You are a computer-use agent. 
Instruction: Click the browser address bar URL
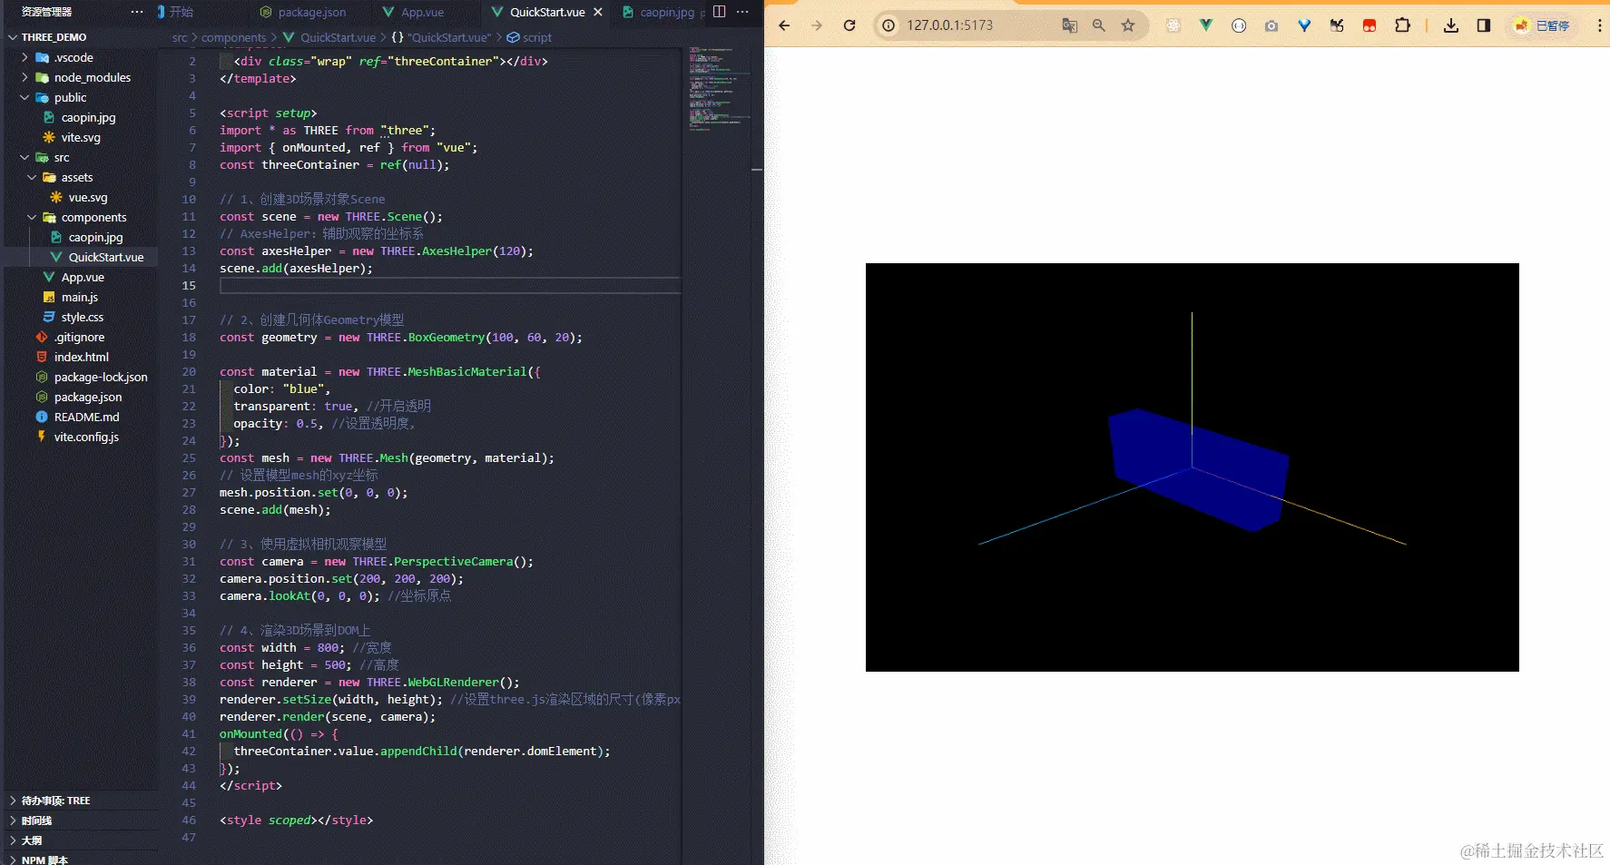coord(949,25)
